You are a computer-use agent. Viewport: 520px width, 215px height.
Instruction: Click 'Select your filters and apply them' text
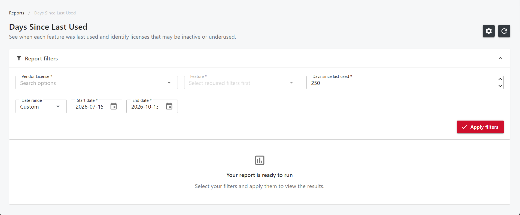coord(260,186)
